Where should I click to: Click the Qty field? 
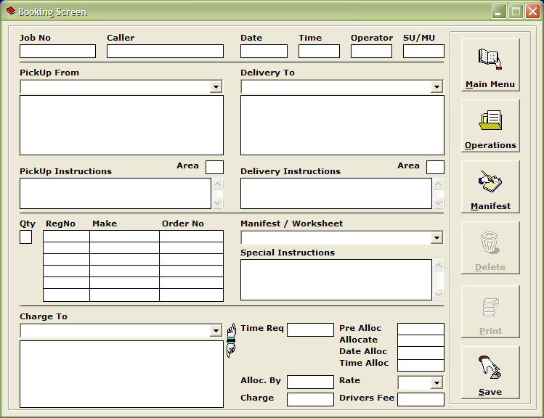point(25,237)
